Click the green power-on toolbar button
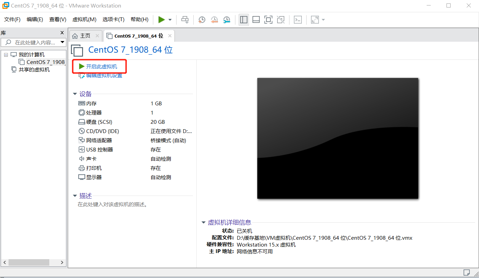This screenshot has height=278, width=479. click(x=161, y=20)
